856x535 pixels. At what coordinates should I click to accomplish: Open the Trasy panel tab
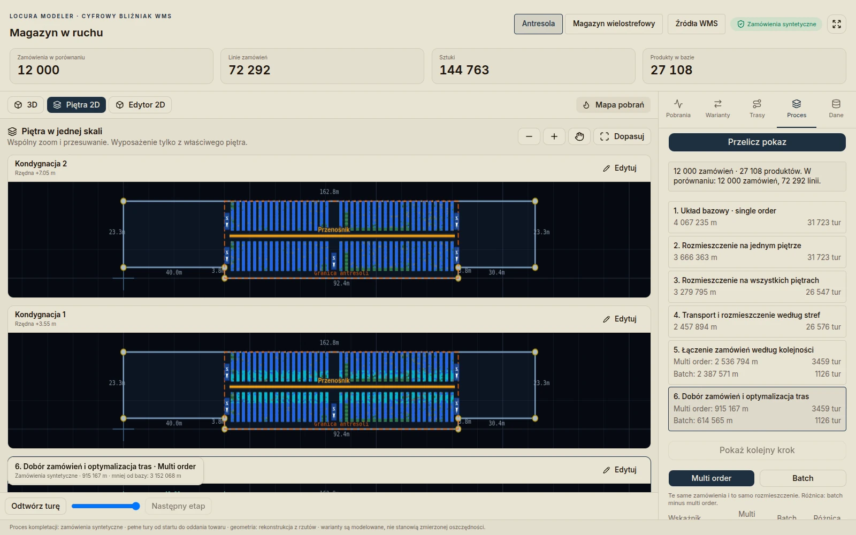click(x=757, y=109)
